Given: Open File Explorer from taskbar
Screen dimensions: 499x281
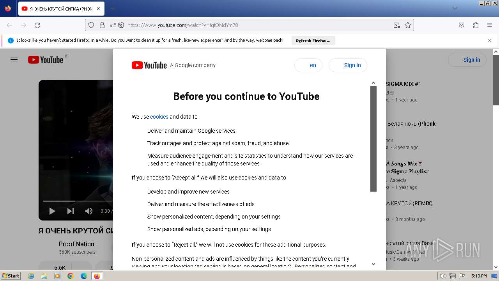Looking at the screenshot, I should pyautogui.click(x=44, y=276).
